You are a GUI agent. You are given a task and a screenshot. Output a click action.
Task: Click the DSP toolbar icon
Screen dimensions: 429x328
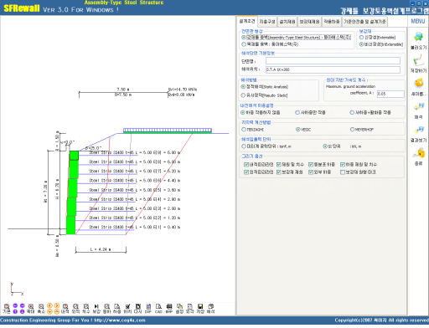pyautogui.click(x=148, y=309)
